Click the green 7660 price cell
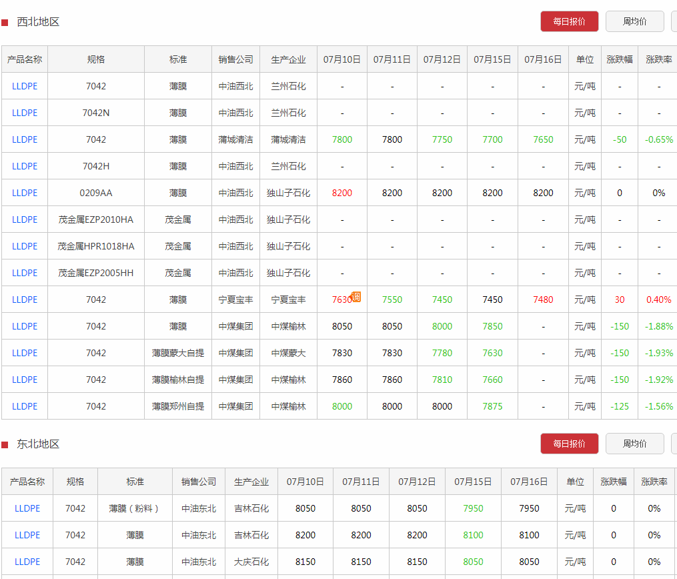The image size is (677, 579). [x=493, y=380]
